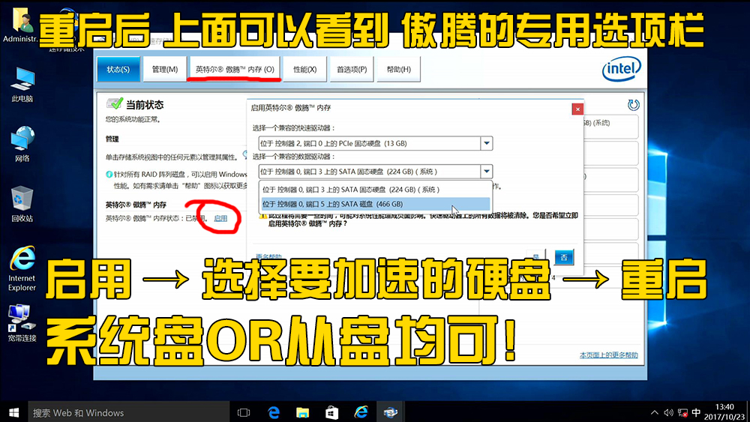Open 此电脑 desktop icon

[22, 85]
